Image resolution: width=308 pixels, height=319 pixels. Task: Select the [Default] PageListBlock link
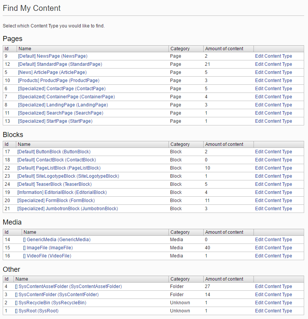click(59, 168)
